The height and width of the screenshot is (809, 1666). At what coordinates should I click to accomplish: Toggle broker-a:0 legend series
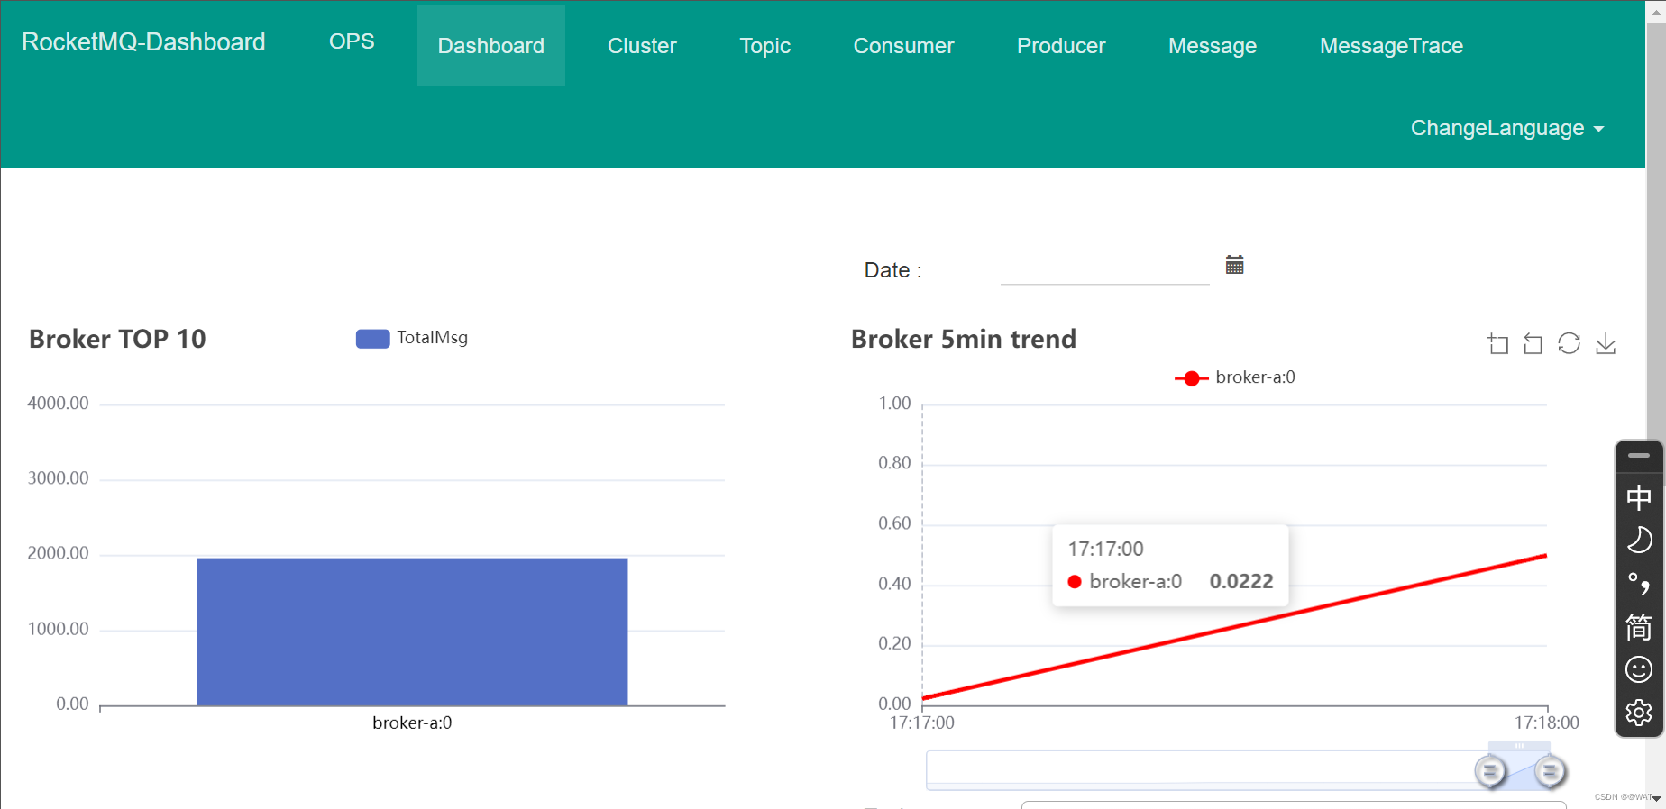1235,377
